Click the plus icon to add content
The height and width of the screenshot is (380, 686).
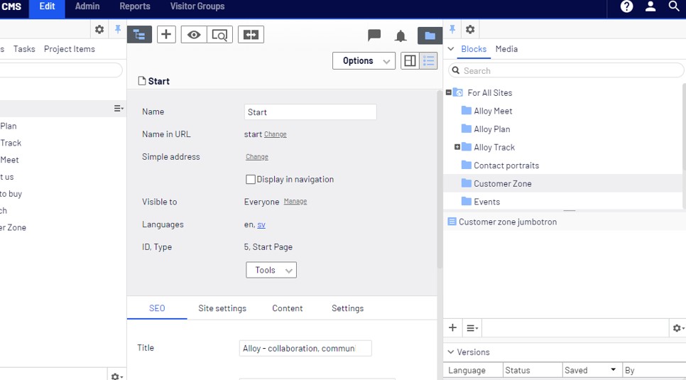click(x=166, y=35)
